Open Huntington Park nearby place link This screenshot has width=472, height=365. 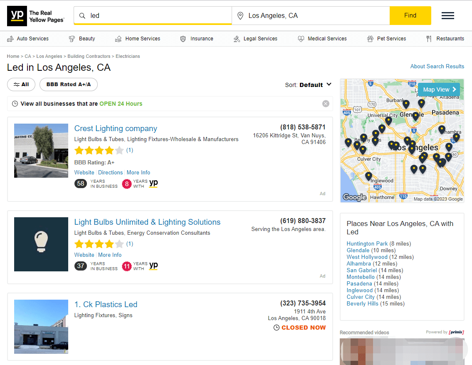367,243
